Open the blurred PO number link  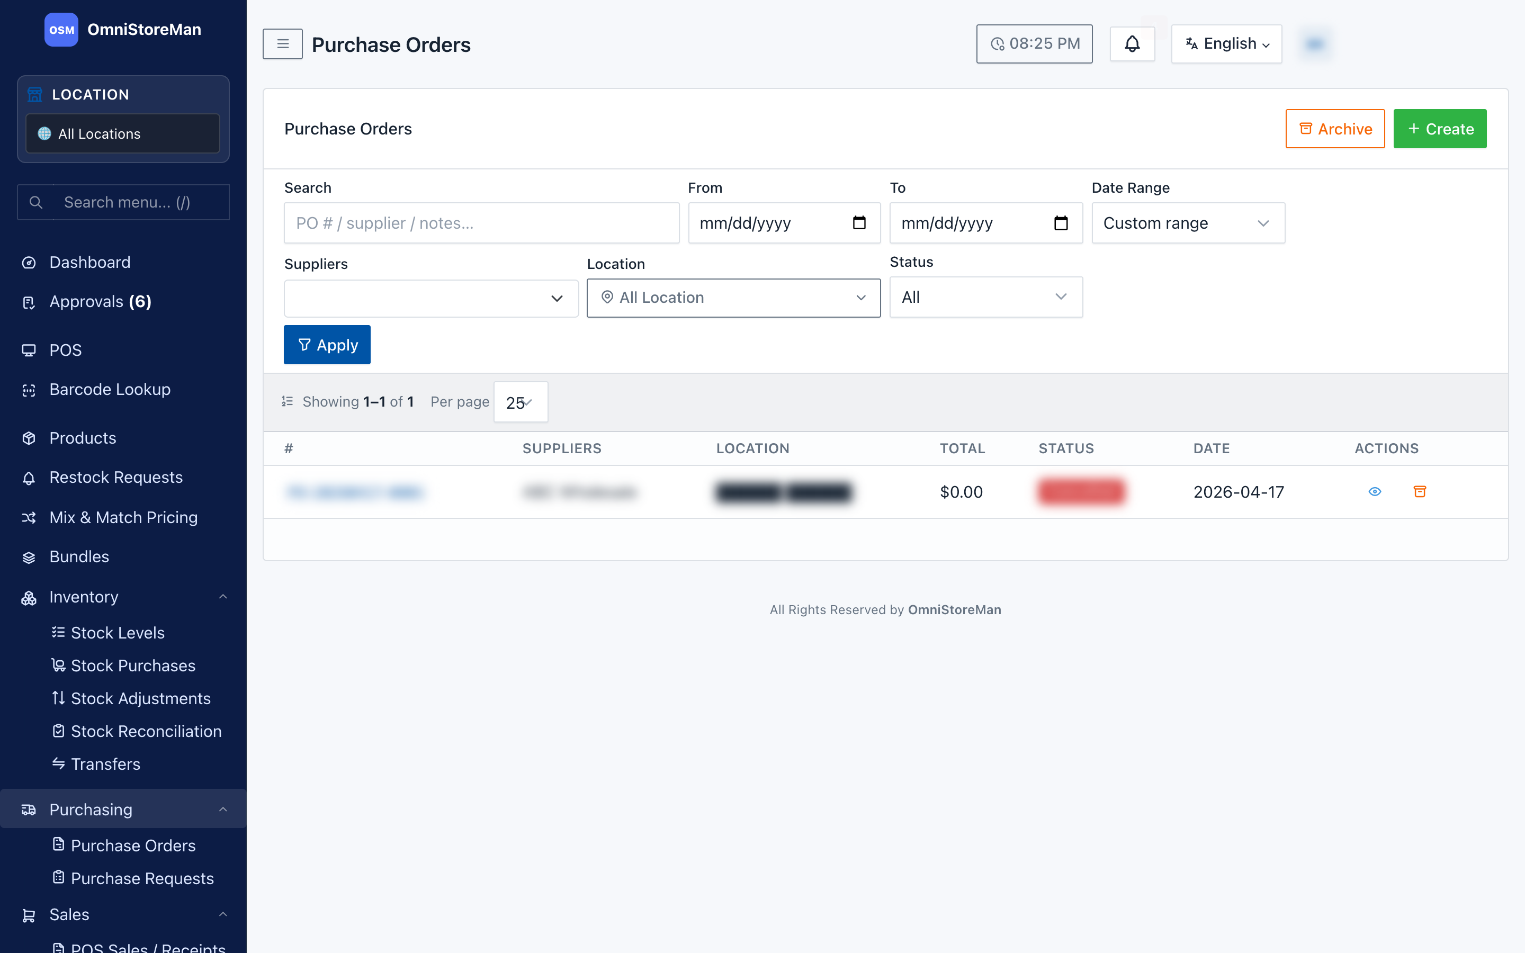tap(355, 492)
